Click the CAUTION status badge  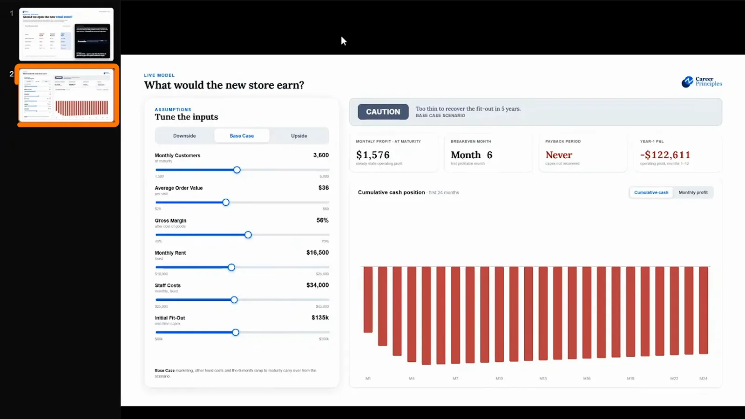point(383,112)
